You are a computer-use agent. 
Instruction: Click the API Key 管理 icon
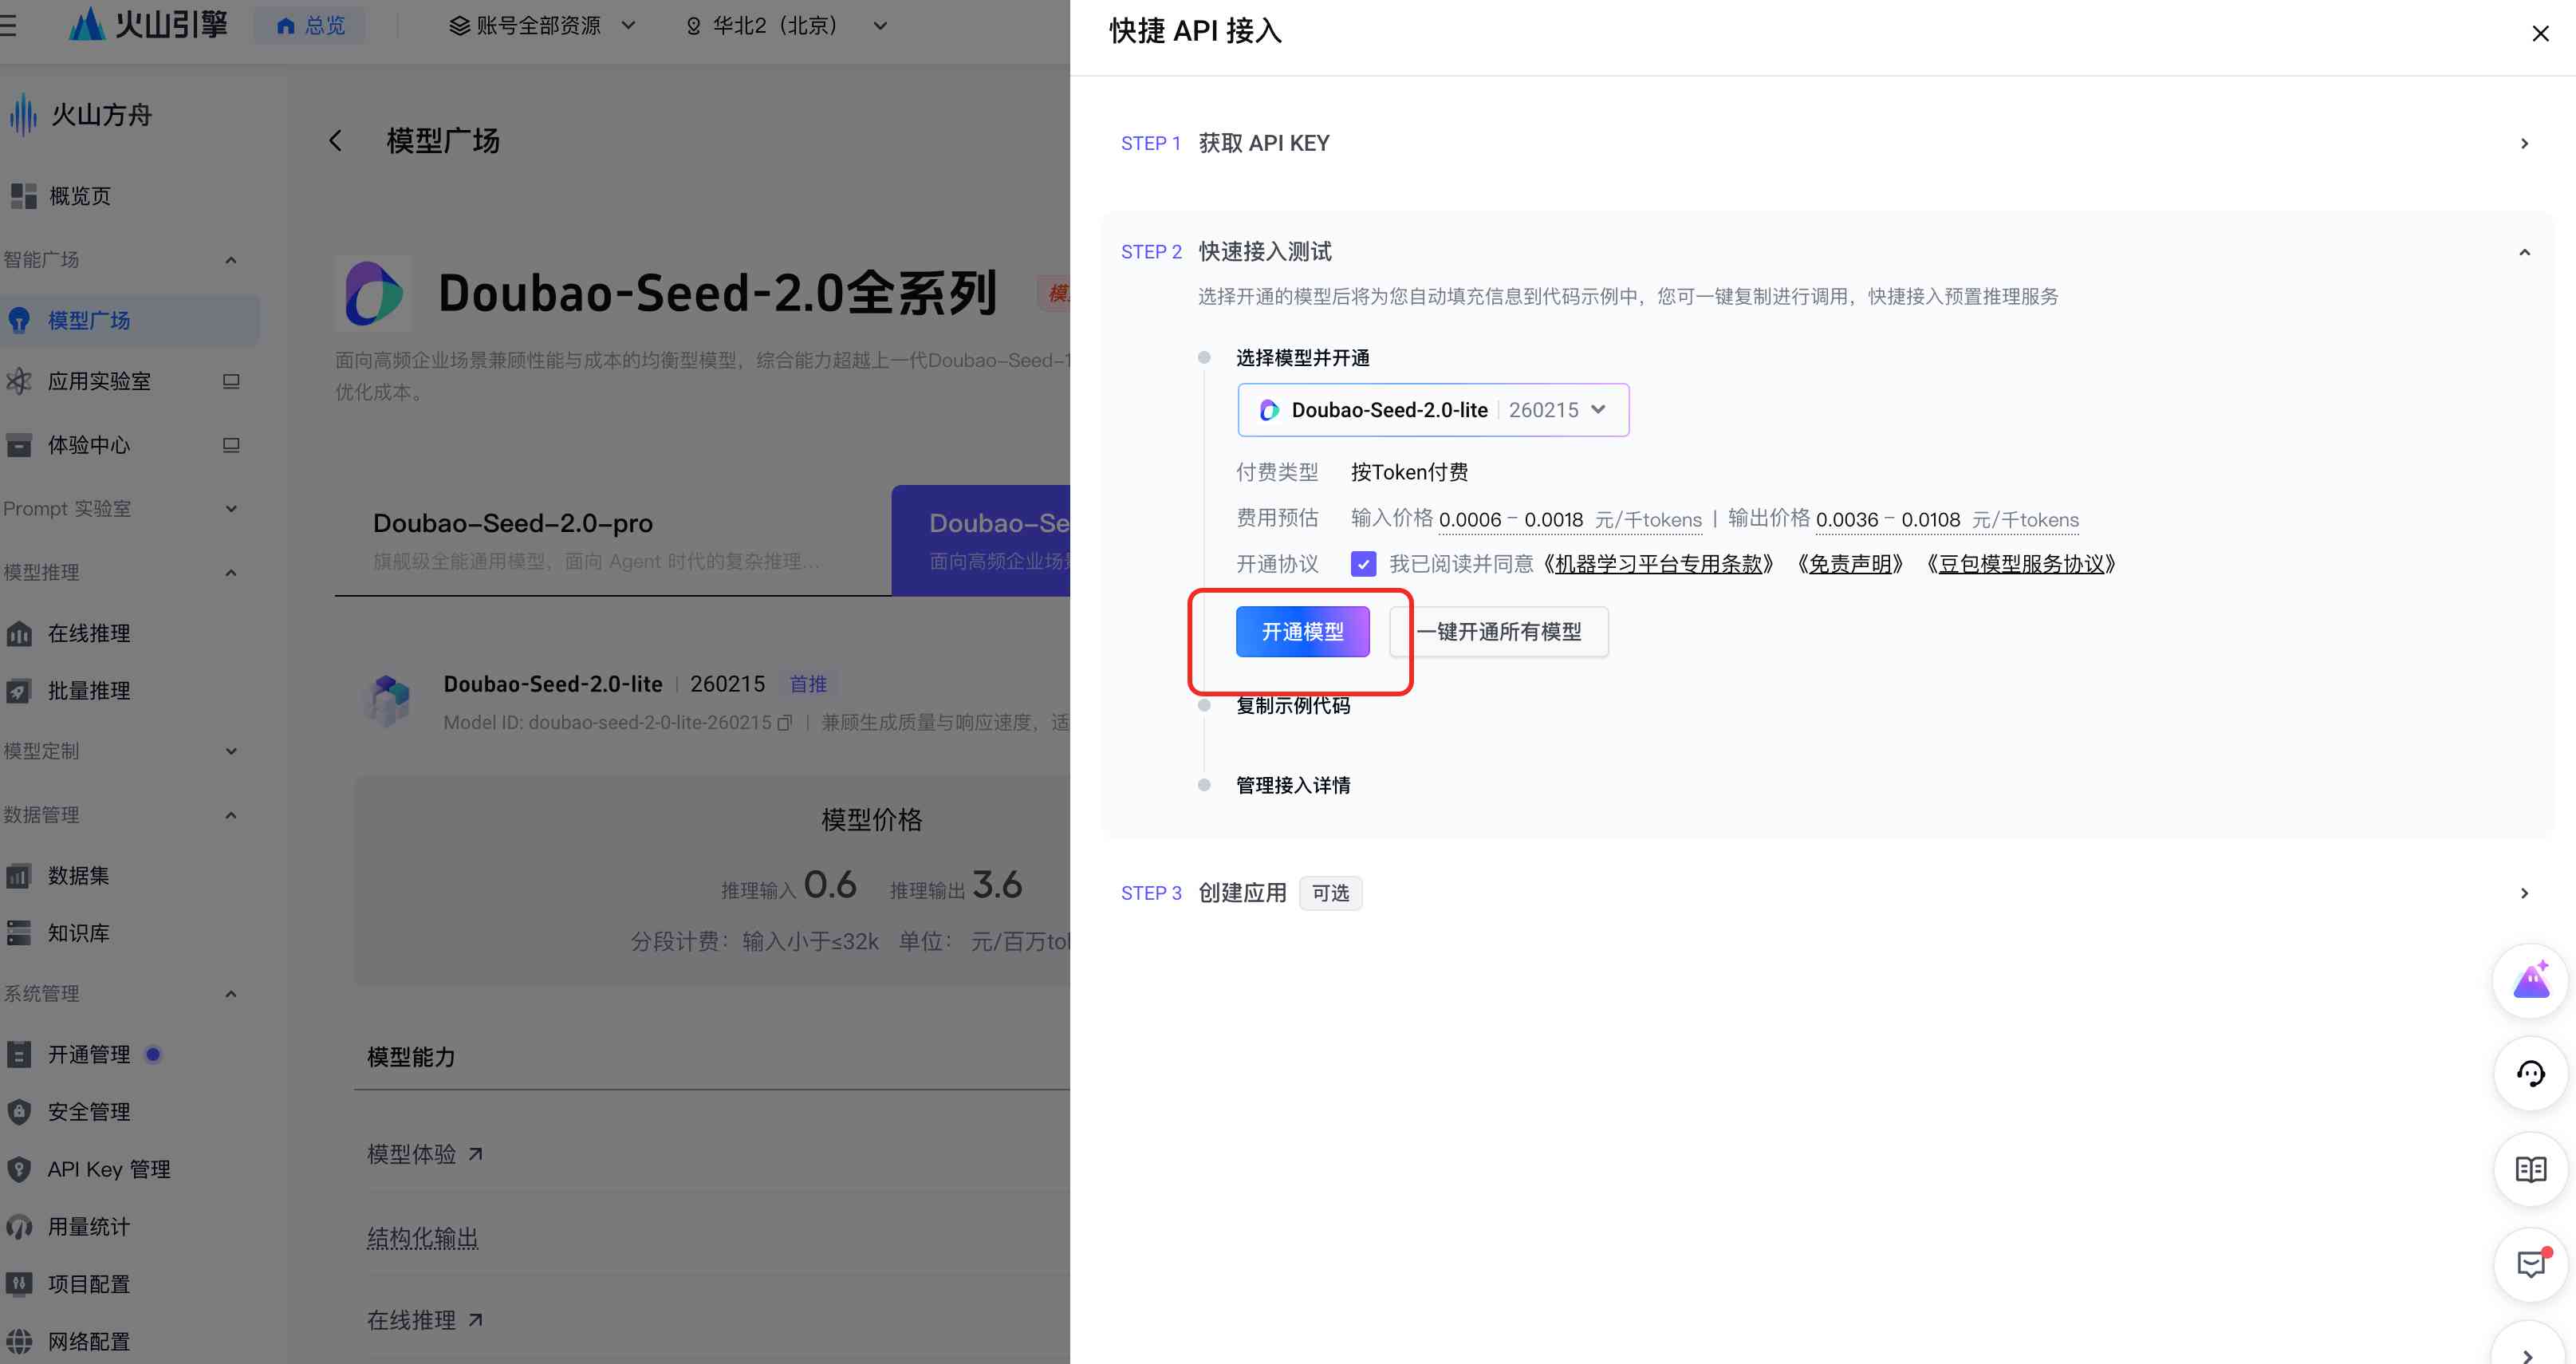(19, 1170)
